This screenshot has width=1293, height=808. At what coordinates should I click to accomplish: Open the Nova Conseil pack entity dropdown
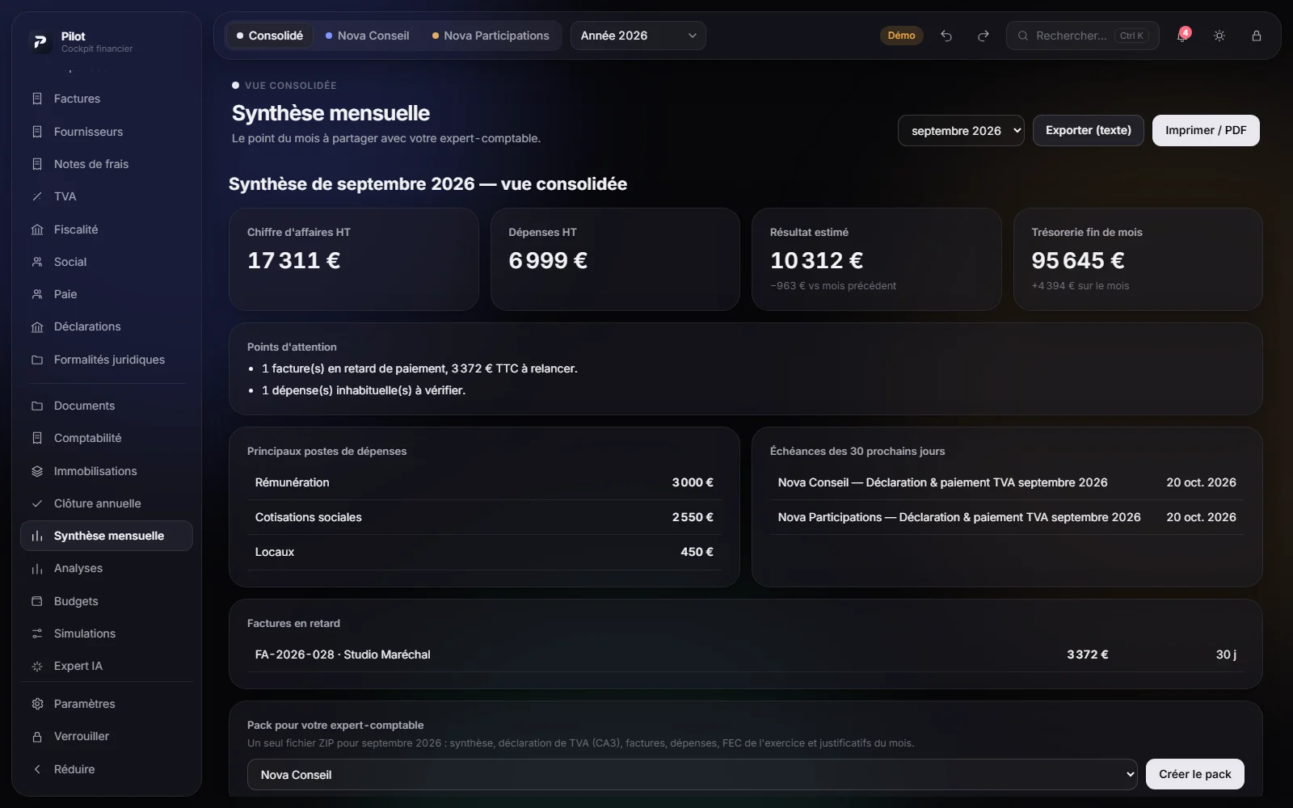[692, 774]
